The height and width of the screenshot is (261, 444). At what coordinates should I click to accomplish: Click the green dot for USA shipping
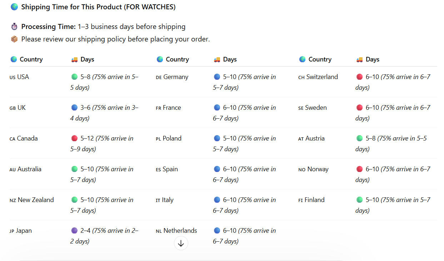click(74, 77)
